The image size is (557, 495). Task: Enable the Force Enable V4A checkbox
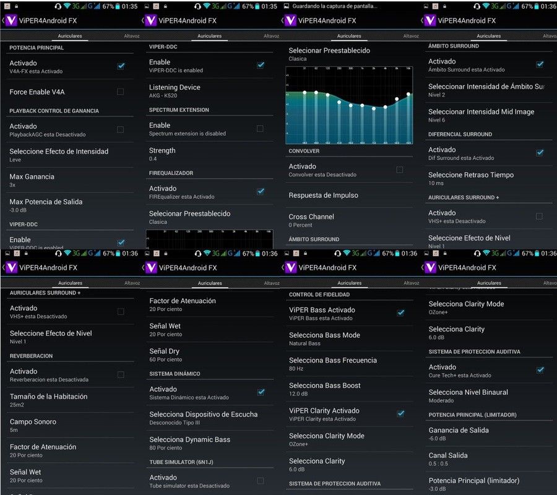121,92
